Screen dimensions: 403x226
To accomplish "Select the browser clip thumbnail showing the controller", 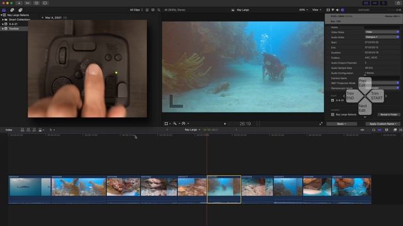I will coord(88,68).
